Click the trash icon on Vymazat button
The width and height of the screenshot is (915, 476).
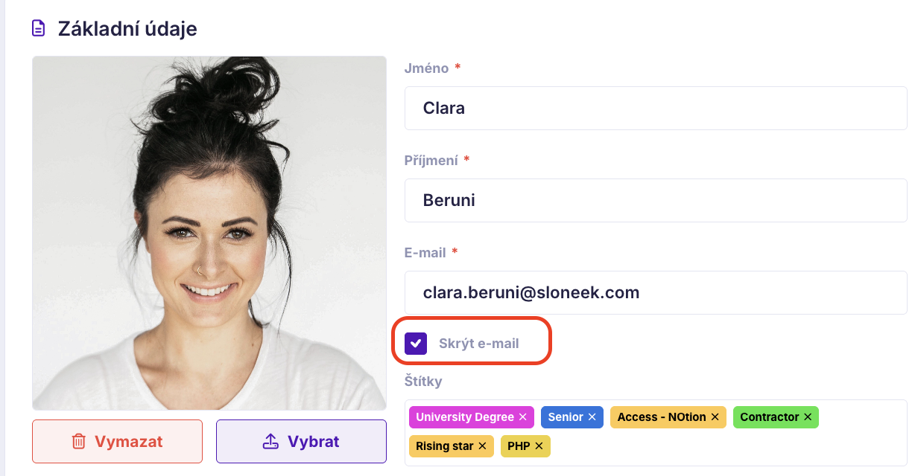[x=78, y=442]
